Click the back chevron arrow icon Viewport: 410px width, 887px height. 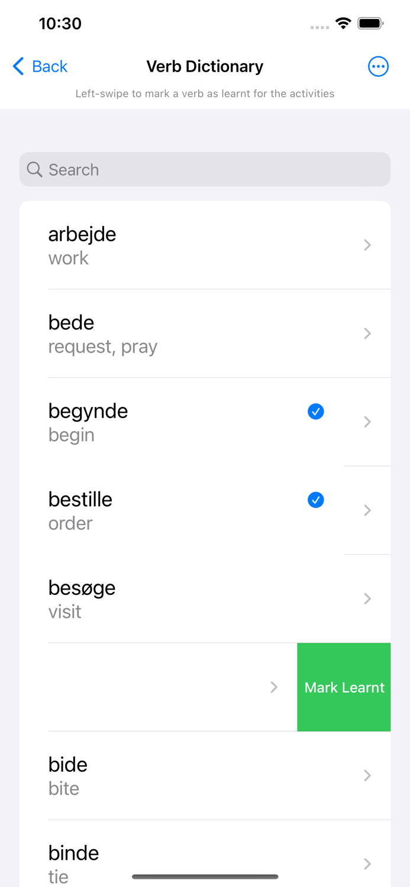tap(17, 66)
